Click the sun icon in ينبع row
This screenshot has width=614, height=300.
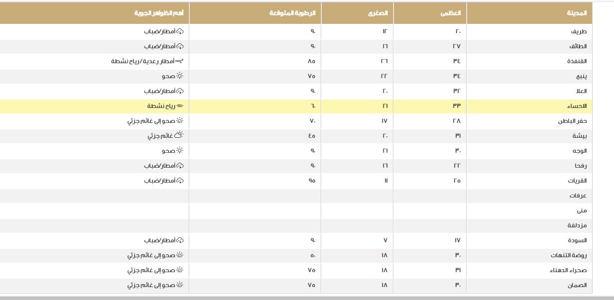180,76
